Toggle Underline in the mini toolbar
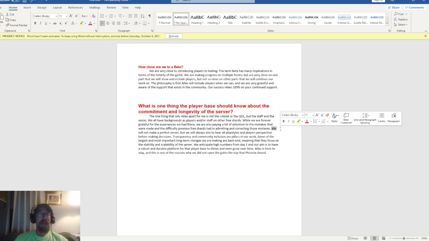Viewport: 429px width, 241px height. (293, 121)
